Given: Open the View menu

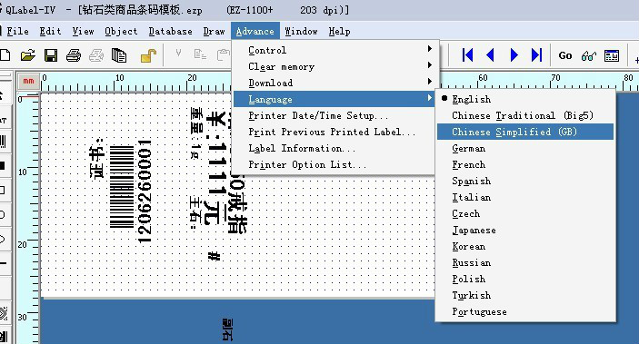Looking at the screenshot, I should coord(83,32).
